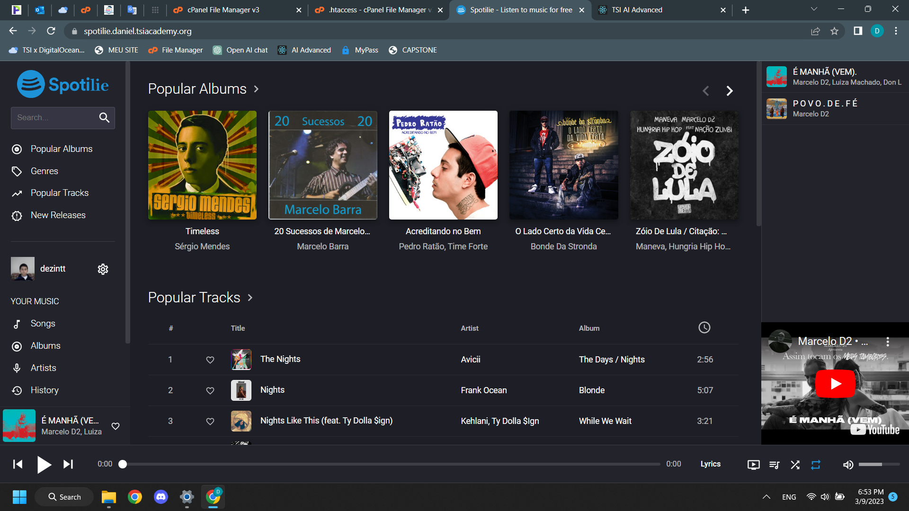Toggle shuffle mode
Image resolution: width=909 pixels, height=511 pixels.
[x=795, y=465]
